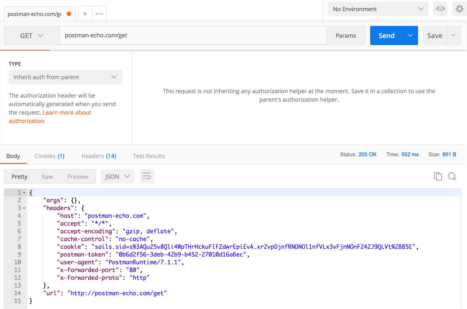Click the sails.sid cookie value
This screenshot has width=467, height=309.
click(x=253, y=247)
